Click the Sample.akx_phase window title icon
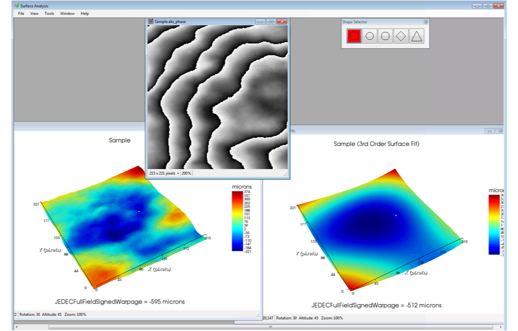The height and width of the screenshot is (331, 518). [151, 21]
